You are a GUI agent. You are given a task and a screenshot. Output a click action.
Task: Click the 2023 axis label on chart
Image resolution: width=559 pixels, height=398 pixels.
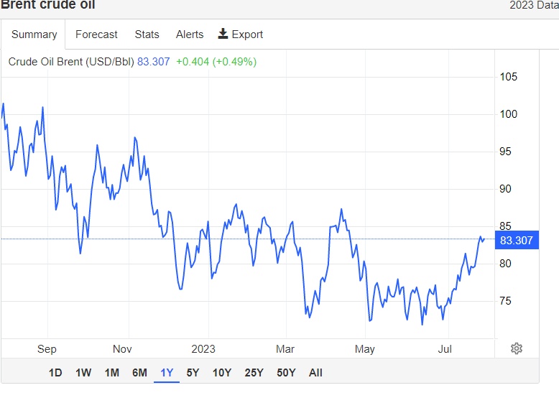pos(203,349)
